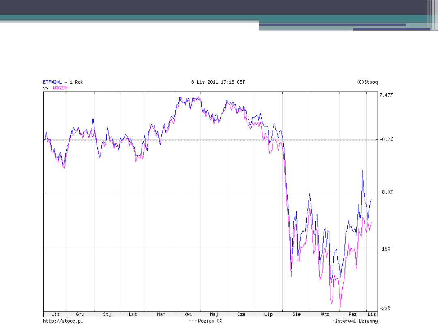The width and height of the screenshot is (438, 328).
Task: Click the Lut month label
Action: click(x=133, y=314)
